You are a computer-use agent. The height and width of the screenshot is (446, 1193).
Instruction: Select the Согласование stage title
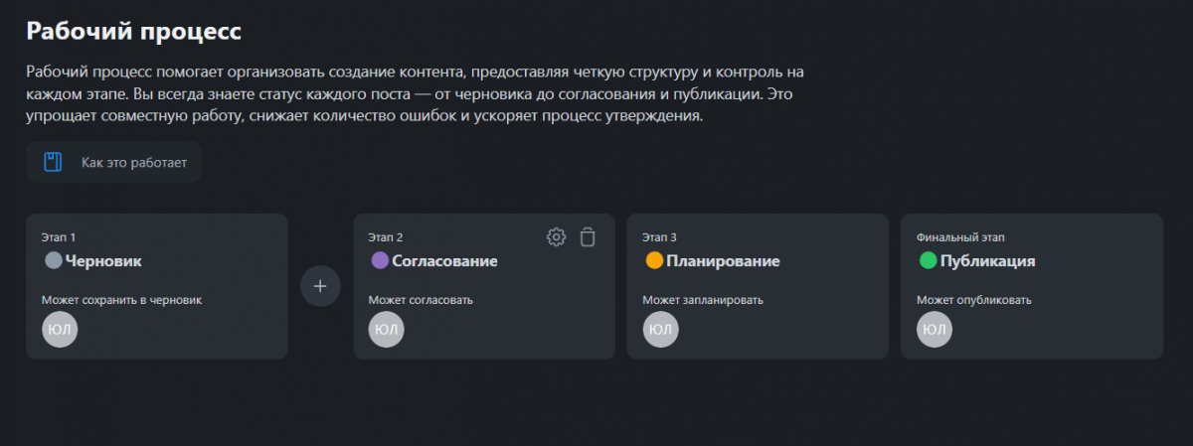pos(444,261)
